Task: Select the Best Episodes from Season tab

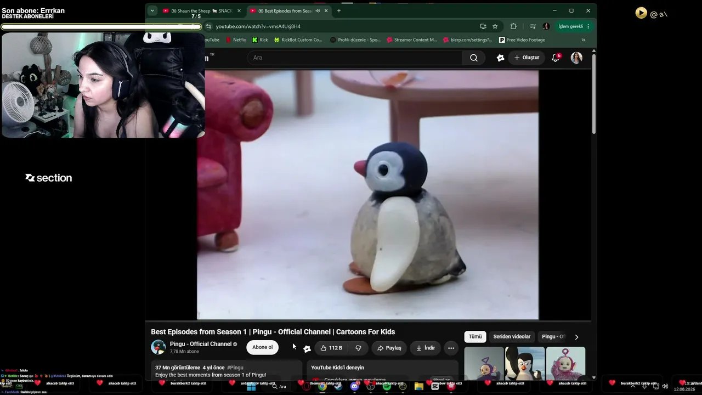Action: [x=288, y=10]
